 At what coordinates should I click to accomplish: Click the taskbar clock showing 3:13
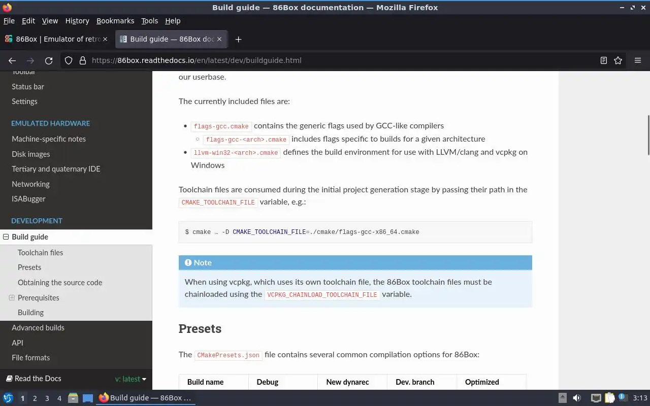[640, 398]
